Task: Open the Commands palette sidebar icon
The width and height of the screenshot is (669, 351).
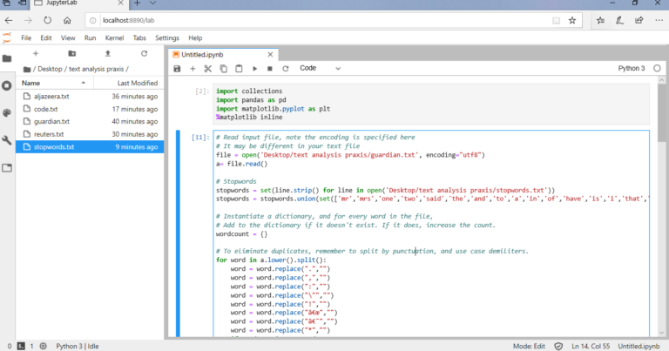Action: pos(7,112)
